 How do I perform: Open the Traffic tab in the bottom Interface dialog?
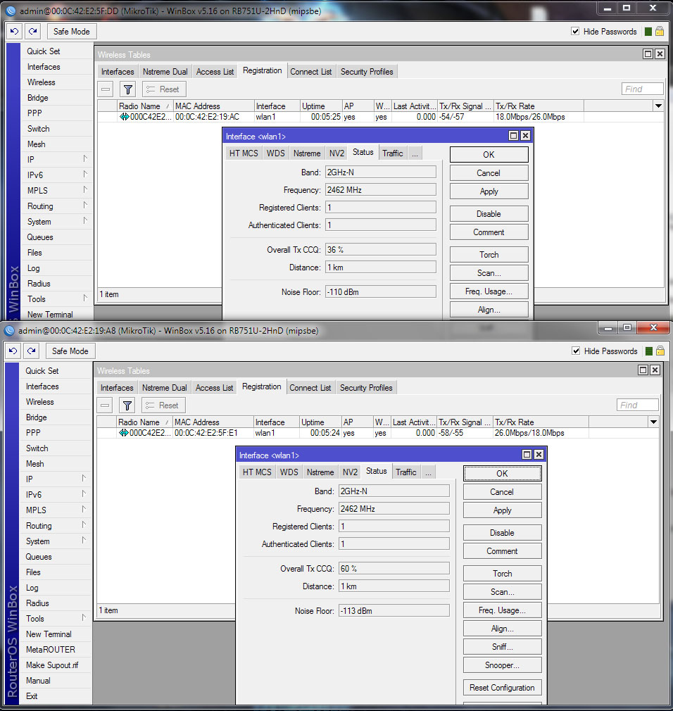click(406, 472)
